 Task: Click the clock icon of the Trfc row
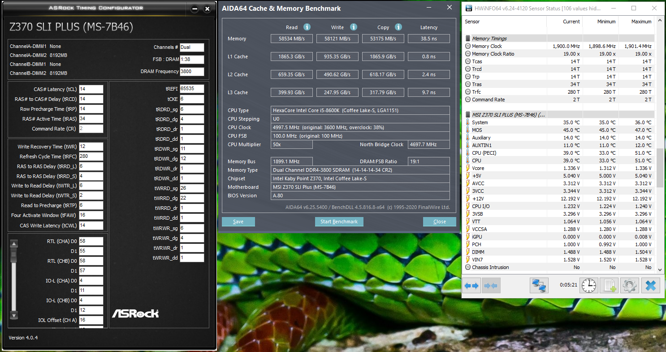468,92
